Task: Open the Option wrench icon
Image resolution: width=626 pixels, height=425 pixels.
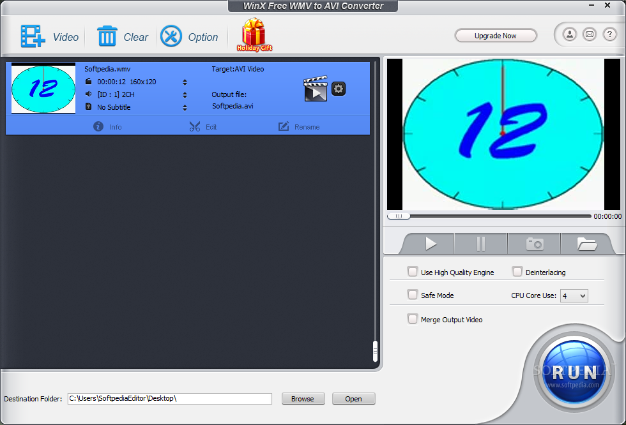Action: (x=171, y=36)
